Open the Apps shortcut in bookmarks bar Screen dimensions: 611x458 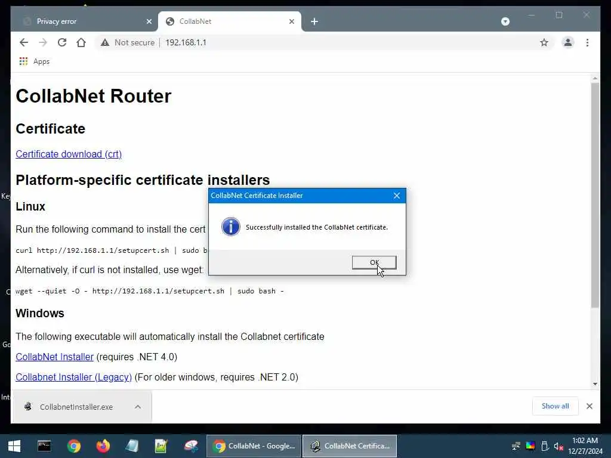(x=34, y=61)
